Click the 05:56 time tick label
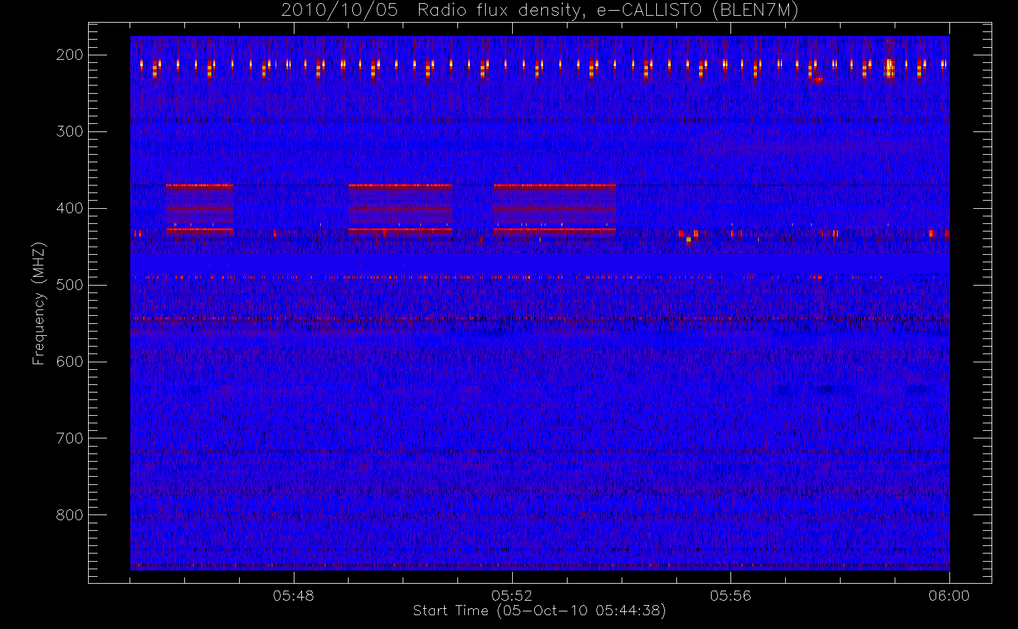This screenshot has height=629, width=1018. [x=730, y=596]
